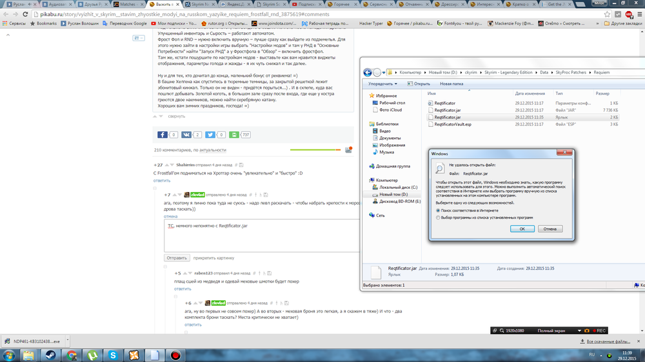Share the post on Twitter
The width and height of the screenshot is (645, 362).
point(210,135)
